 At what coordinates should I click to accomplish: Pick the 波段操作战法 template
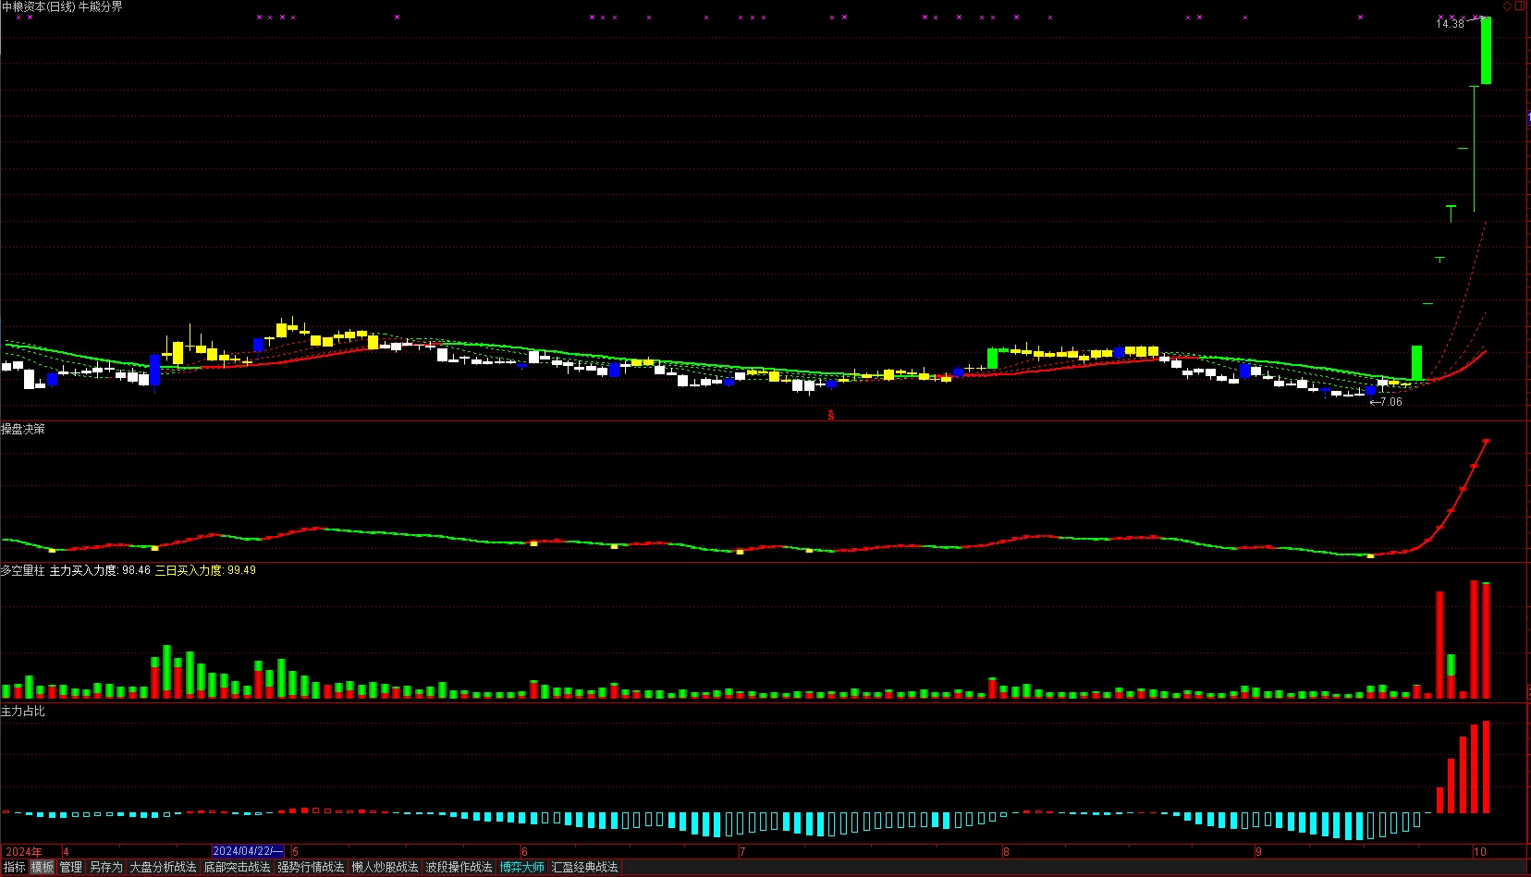click(x=459, y=867)
